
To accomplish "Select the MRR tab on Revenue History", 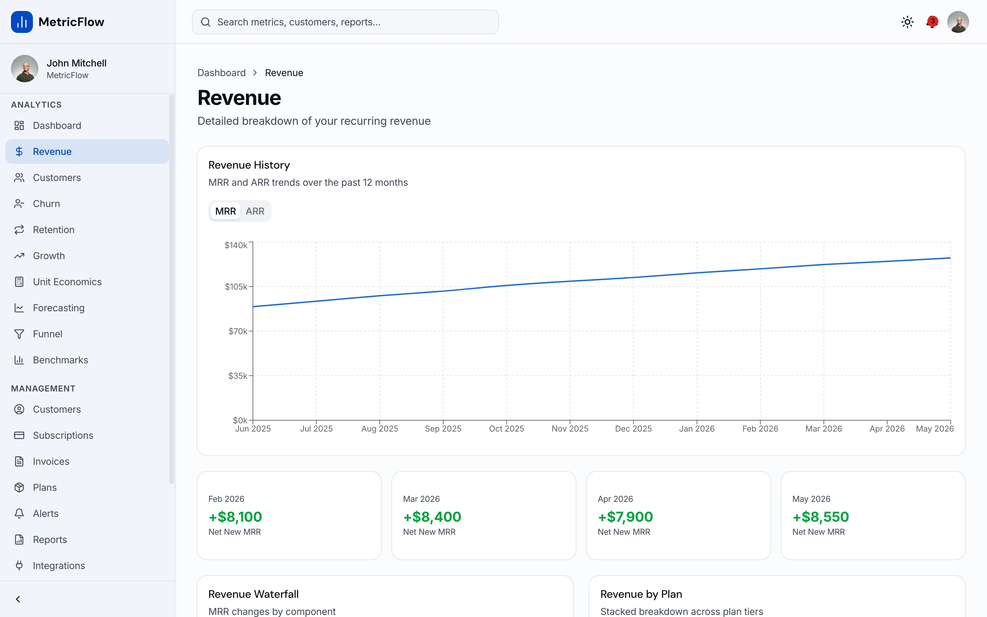I will [226, 211].
